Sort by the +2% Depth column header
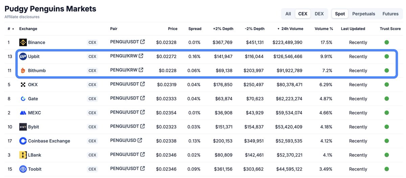 (223, 29)
